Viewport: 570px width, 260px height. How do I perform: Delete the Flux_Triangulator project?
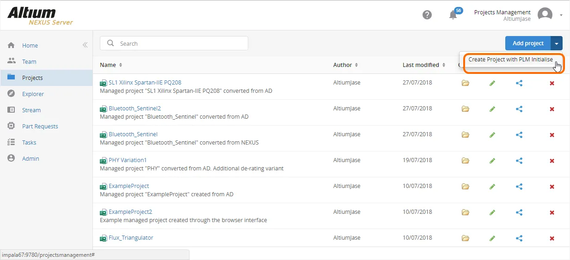click(552, 239)
